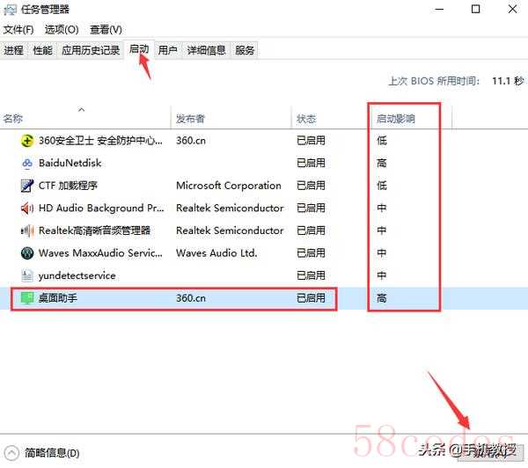528x468 pixels.
Task: Click the 上次 BIOS 所用时间 11.1 秒 value
Action: 508,81
